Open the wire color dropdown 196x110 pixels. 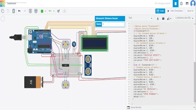(x=45, y=11)
